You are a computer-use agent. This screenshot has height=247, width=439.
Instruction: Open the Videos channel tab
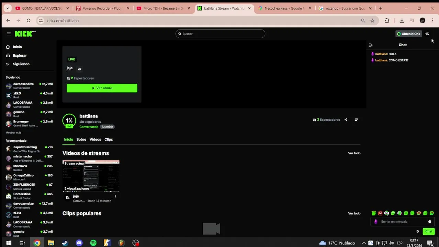pos(95,140)
